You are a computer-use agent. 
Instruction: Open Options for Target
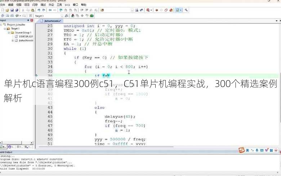(67, 16)
